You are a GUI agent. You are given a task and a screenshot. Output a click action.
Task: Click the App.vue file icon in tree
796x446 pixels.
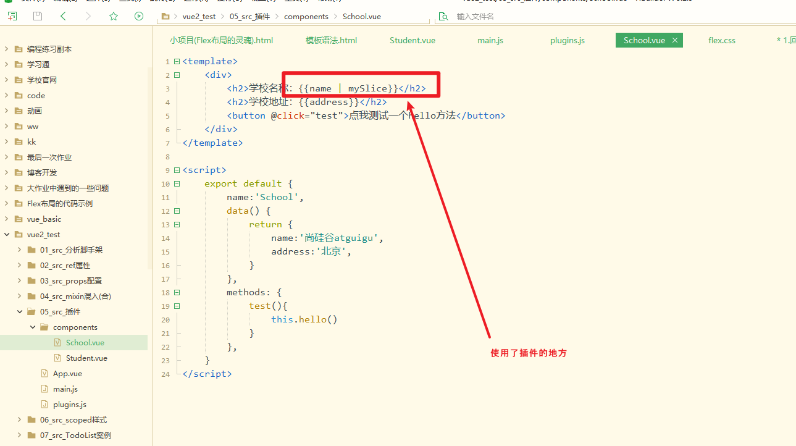pos(44,373)
